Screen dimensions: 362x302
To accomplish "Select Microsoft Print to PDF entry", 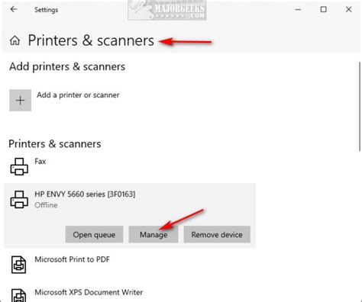I will [x=72, y=259].
